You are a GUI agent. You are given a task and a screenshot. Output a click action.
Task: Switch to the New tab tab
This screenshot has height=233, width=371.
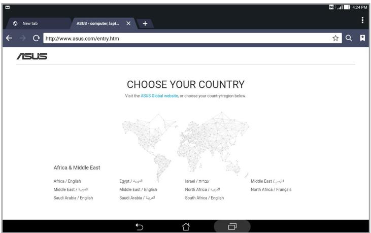tap(38, 23)
